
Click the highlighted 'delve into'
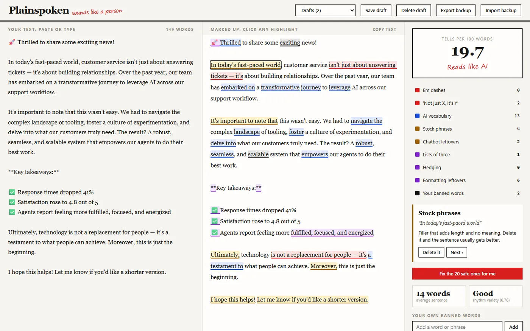(x=223, y=143)
